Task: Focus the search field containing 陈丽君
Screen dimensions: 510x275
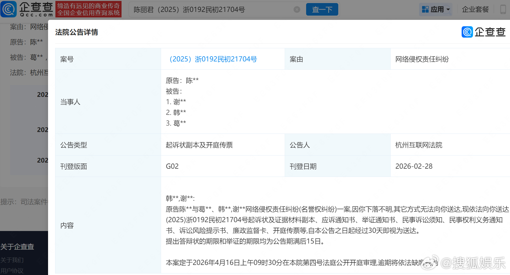Action: point(211,9)
